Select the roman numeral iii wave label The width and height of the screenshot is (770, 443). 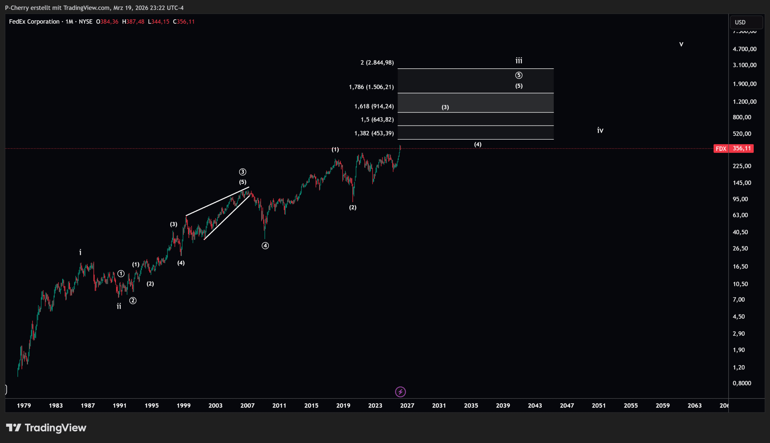point(519,61)
